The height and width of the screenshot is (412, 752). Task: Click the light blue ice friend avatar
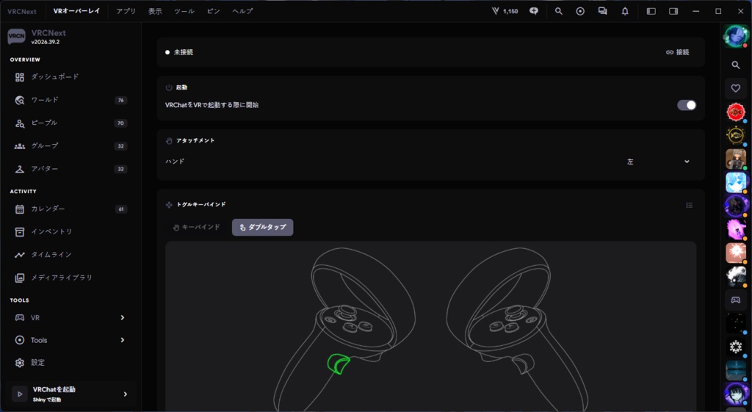(x=736, y=183)
